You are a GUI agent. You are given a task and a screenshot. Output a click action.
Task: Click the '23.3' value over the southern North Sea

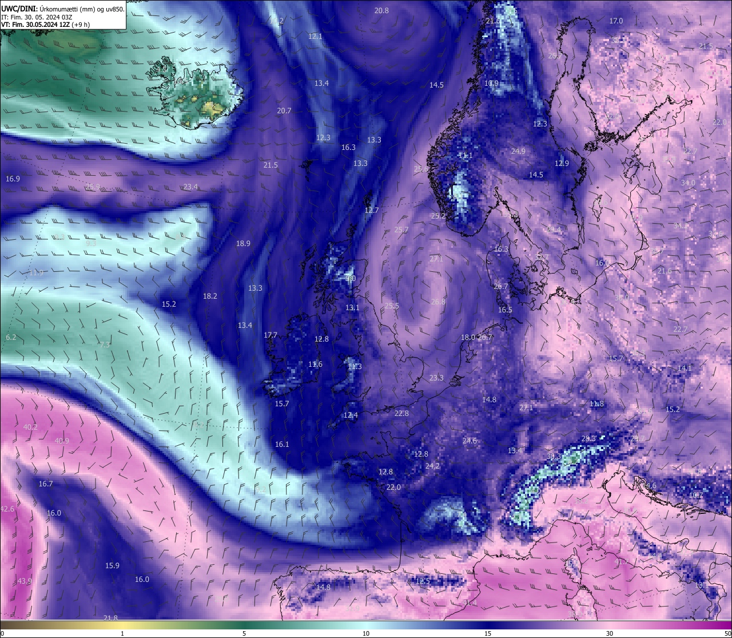point(436,378)
